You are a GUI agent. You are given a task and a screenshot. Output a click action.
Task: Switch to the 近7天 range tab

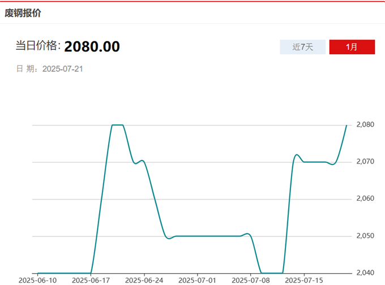coord(302,47)
